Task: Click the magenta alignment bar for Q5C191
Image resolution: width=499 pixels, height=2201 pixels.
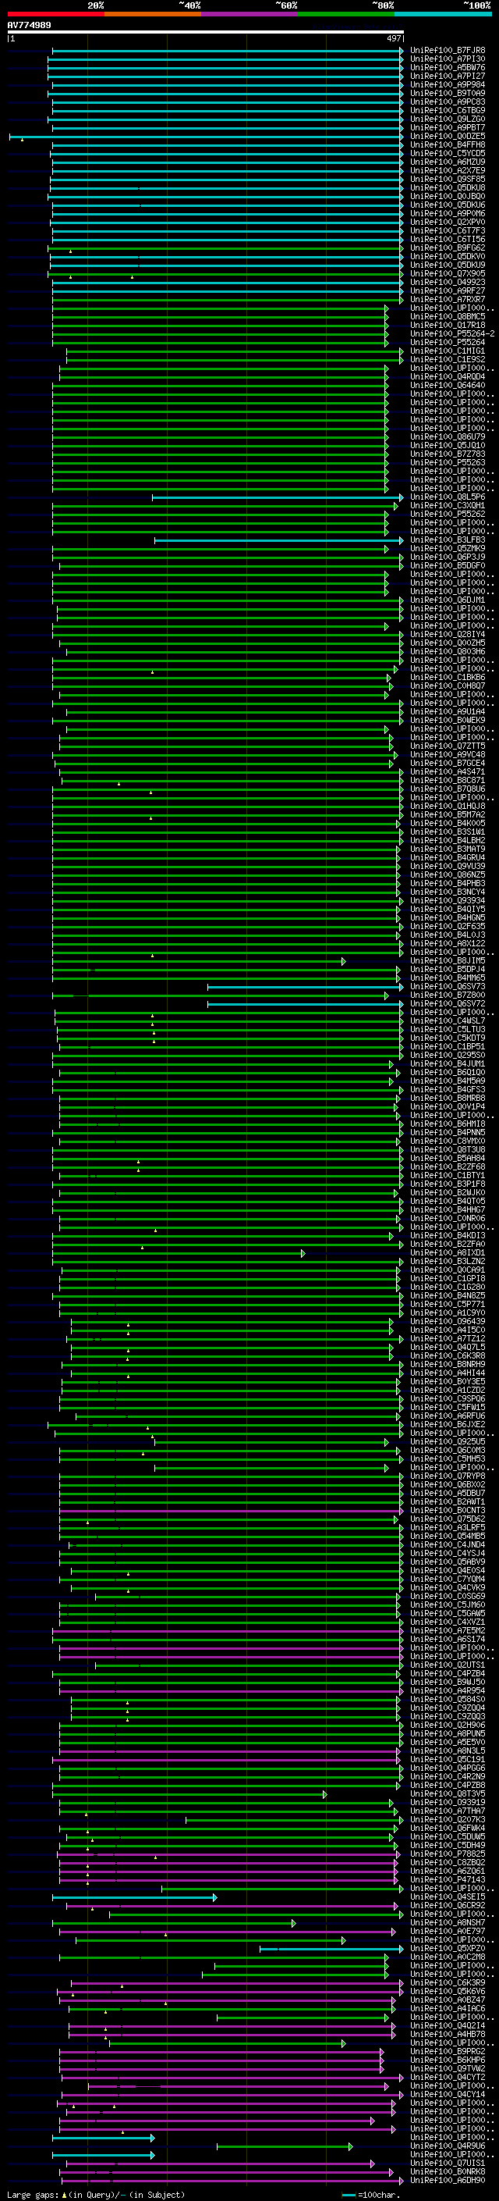Action: coord(226,1759)
